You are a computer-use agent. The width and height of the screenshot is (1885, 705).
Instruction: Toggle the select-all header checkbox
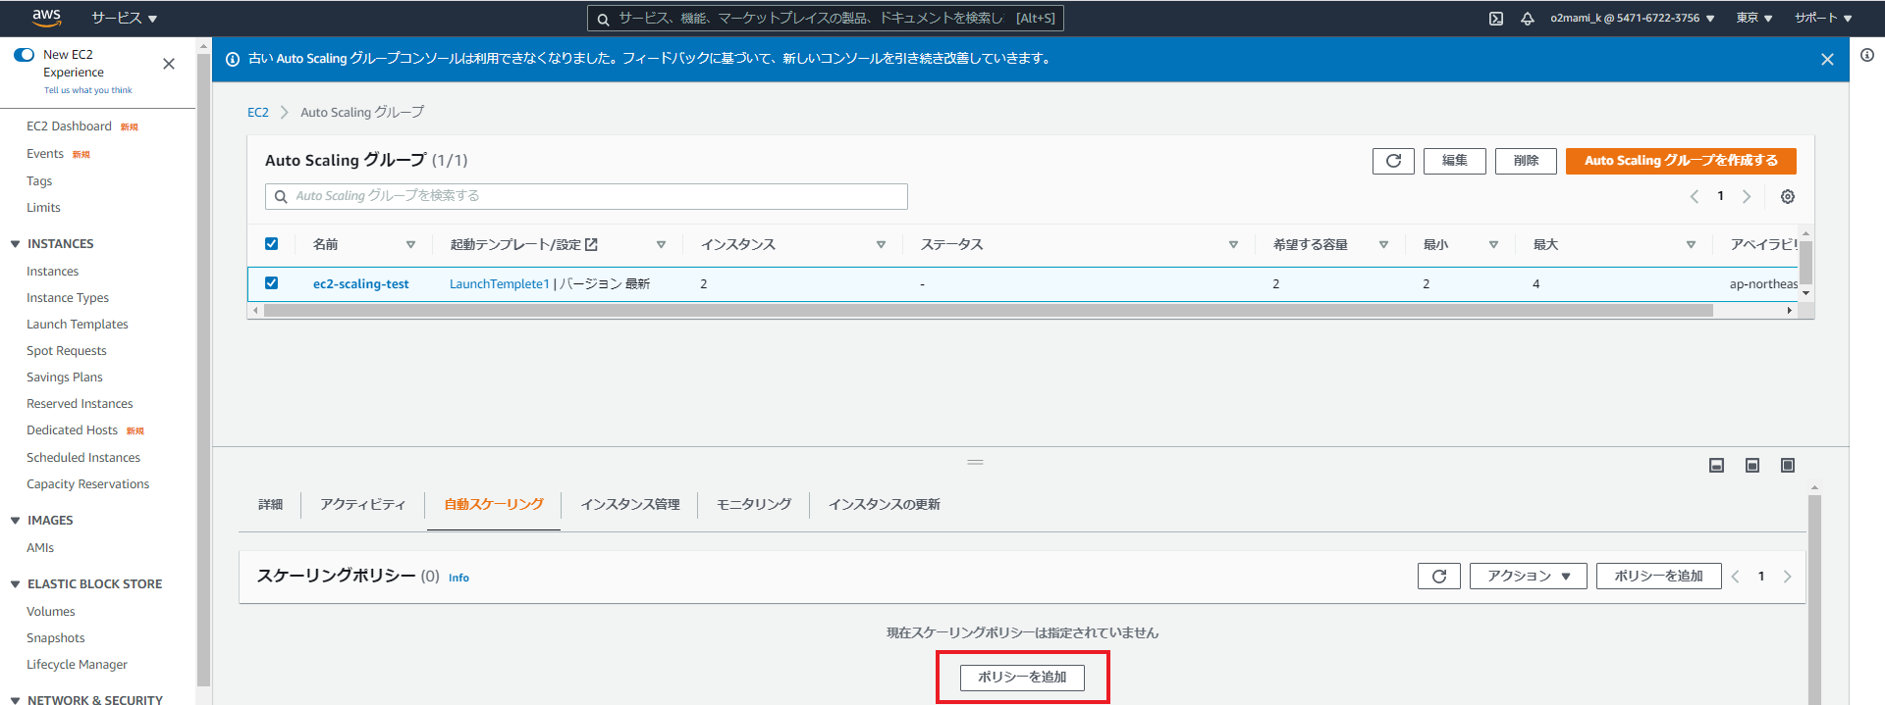[272, 244]
